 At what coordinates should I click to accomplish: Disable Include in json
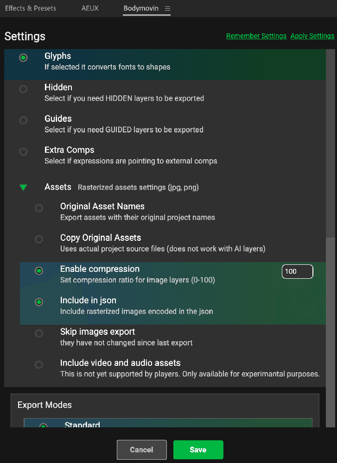click(39, 302)
